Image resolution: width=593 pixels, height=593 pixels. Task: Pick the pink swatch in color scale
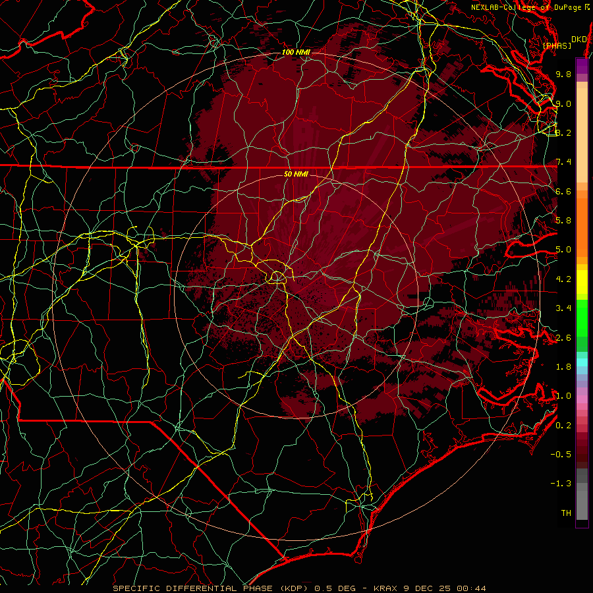(582, 399)
